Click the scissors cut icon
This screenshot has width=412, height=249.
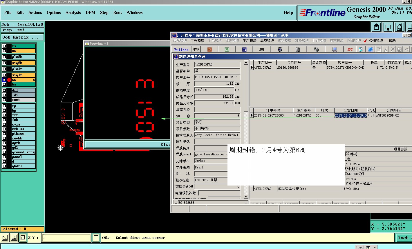[385, 50]
